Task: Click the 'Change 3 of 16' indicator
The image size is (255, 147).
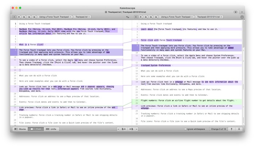Action: tap(219, 129)
